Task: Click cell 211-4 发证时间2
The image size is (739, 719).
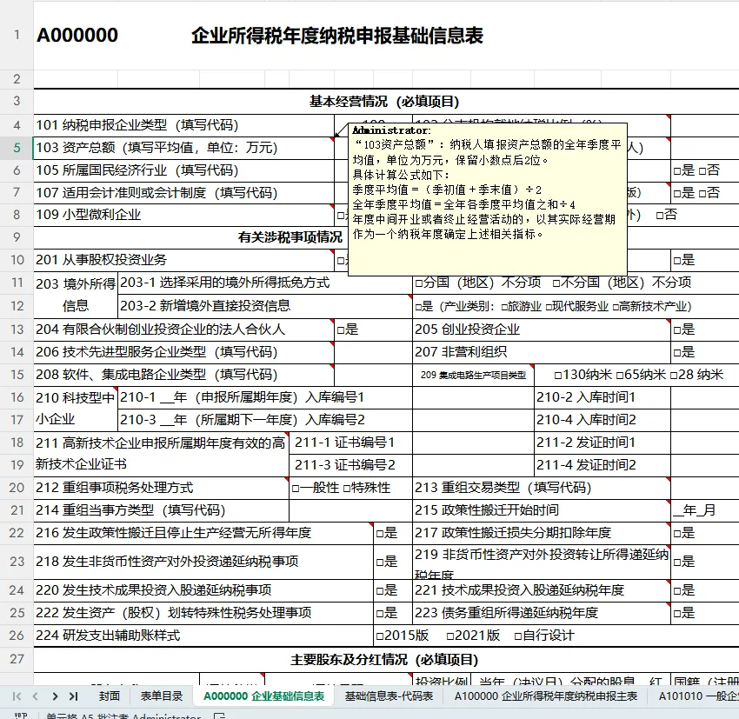Action: coord(603,465)
